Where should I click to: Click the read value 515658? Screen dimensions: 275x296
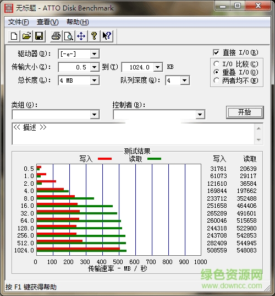[246, 220]
